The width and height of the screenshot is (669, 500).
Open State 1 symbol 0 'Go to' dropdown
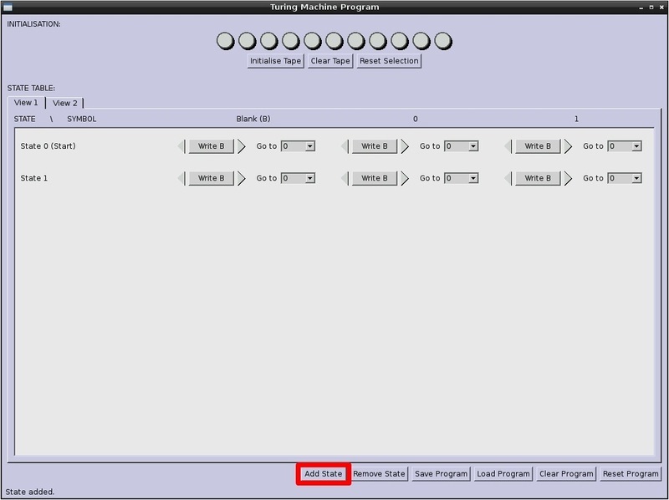tap(461, 178)
